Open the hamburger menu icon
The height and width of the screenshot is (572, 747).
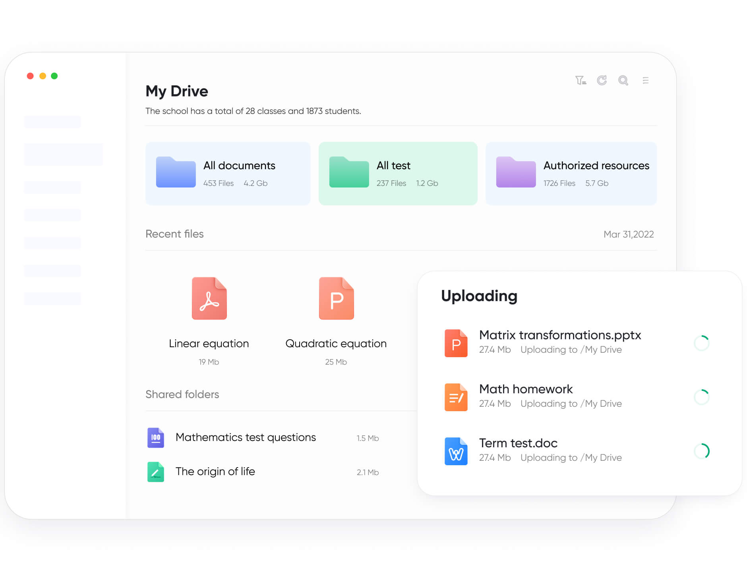pos(645,81)
